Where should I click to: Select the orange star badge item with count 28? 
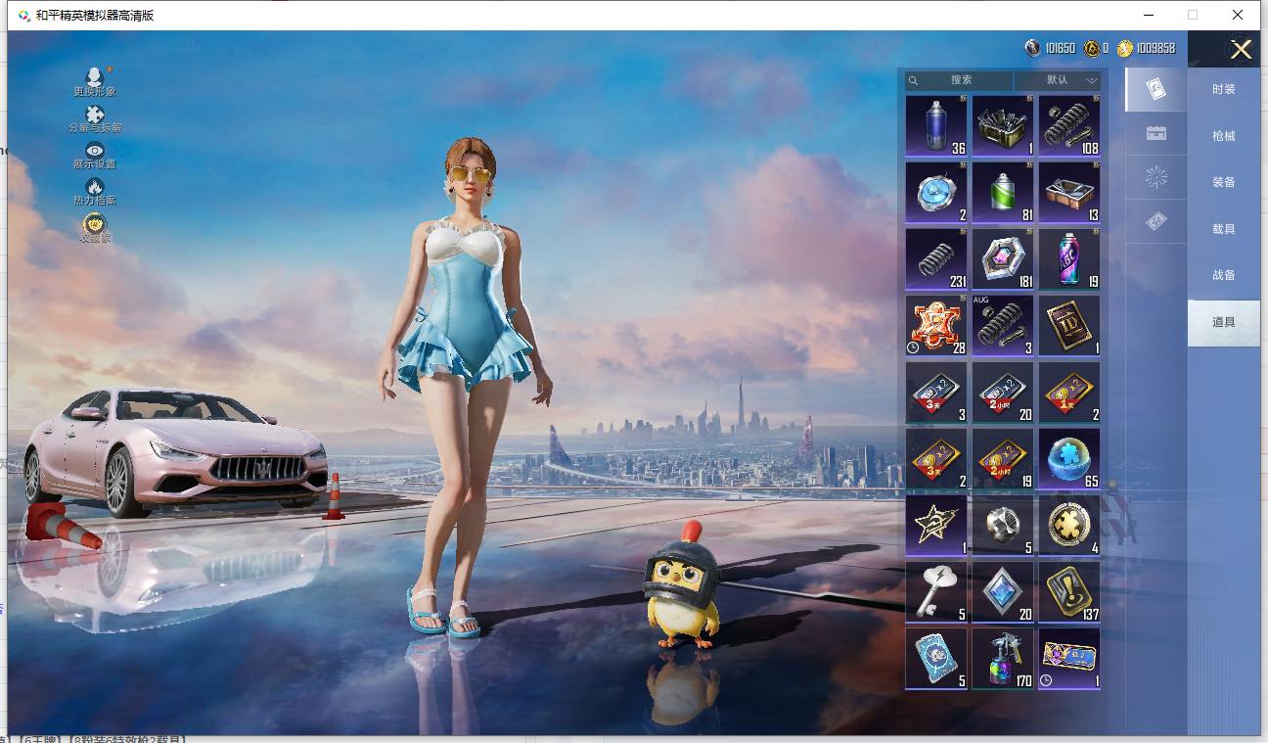[x=936, y=326]
